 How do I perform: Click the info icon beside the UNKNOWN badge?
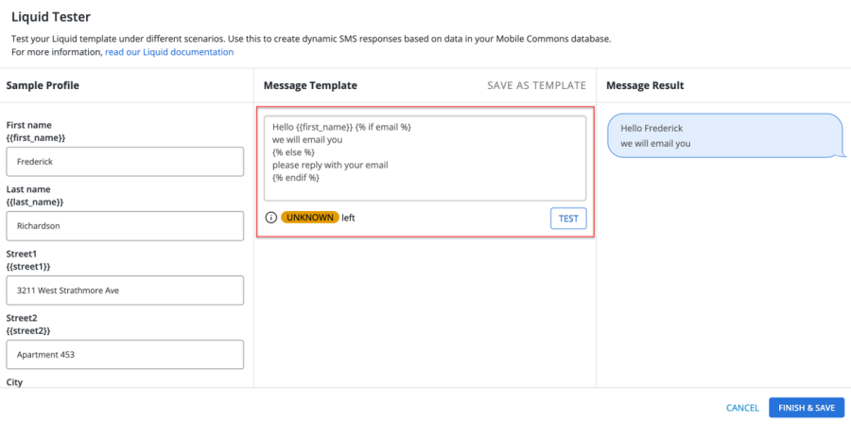pyautogui.click(x=271, y=218)
